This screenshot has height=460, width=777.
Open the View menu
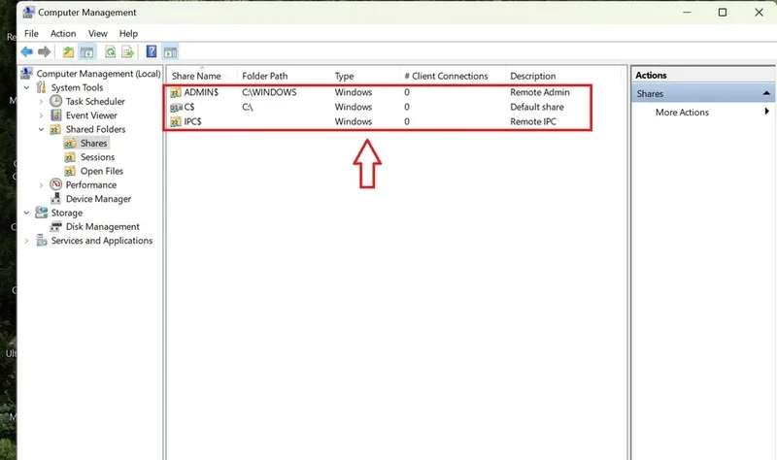[x=98, y=33]
